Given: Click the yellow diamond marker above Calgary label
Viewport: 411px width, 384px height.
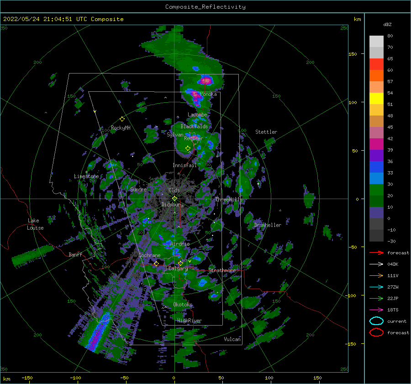Looking at the screenshot, I should [x=180, y=263].
